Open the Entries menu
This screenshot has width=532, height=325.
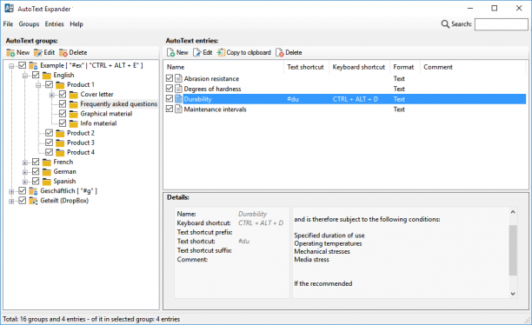(54, 24)
